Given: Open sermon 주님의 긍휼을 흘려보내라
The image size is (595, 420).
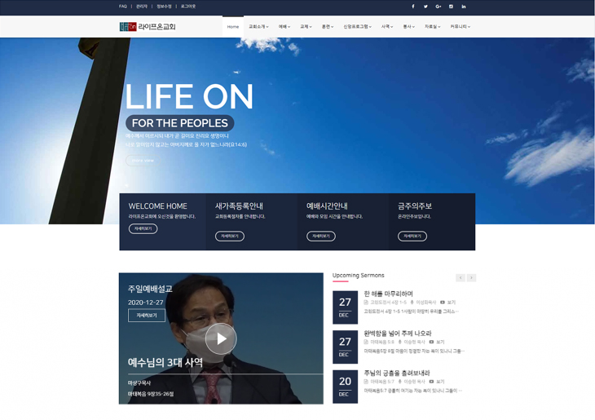Looking at the screenshot, I should coord(397,373).
